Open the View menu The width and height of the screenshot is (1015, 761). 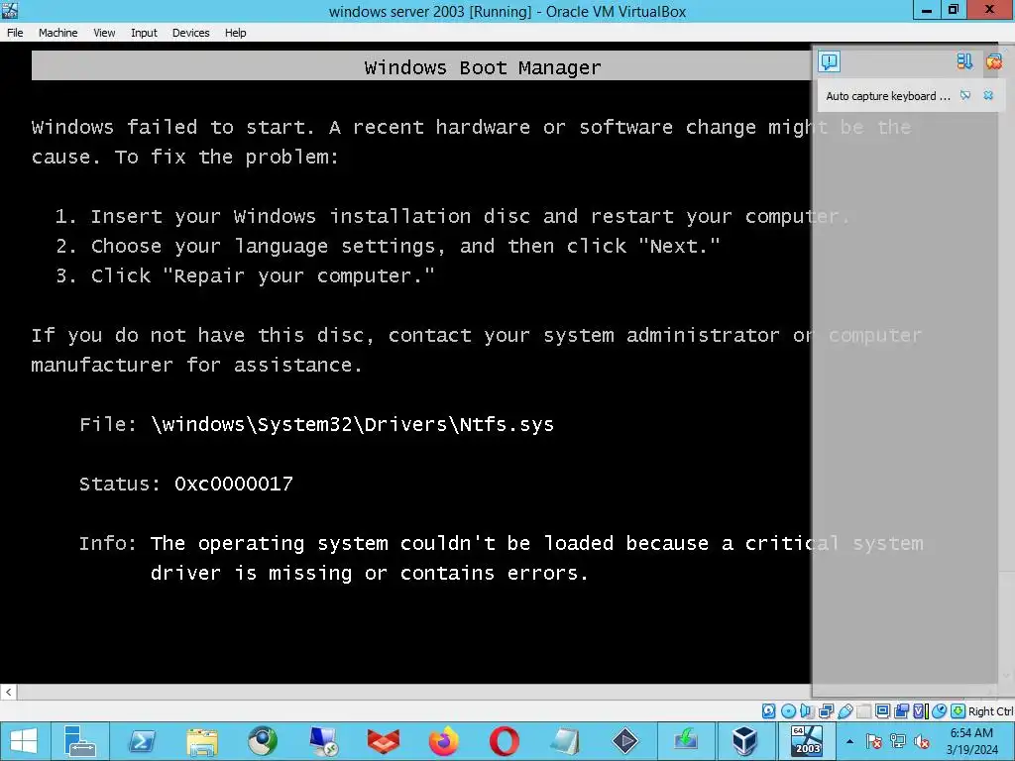(104, 33)
